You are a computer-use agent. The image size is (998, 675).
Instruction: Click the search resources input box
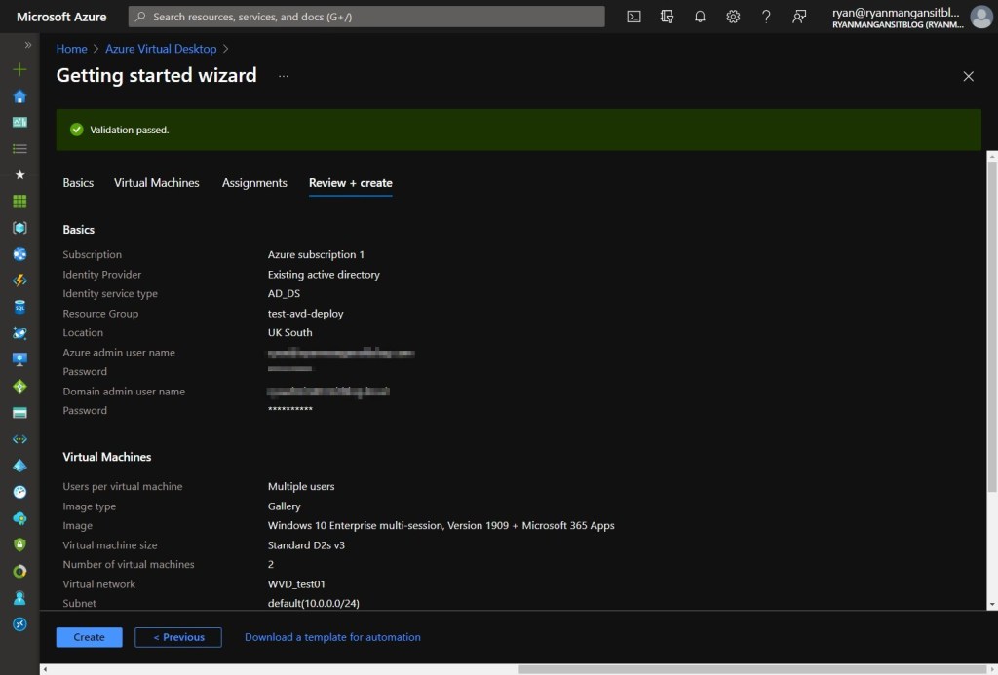(366, 17)
